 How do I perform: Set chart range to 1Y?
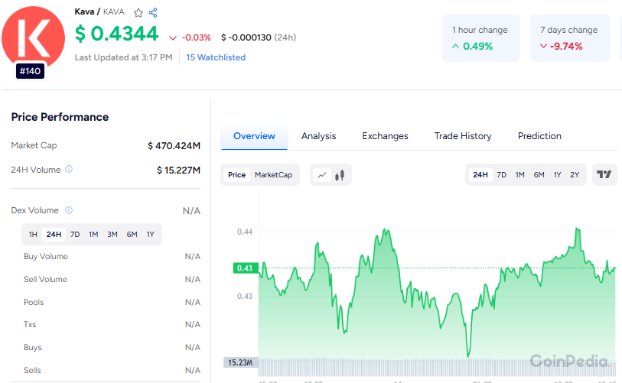(557, 175)
